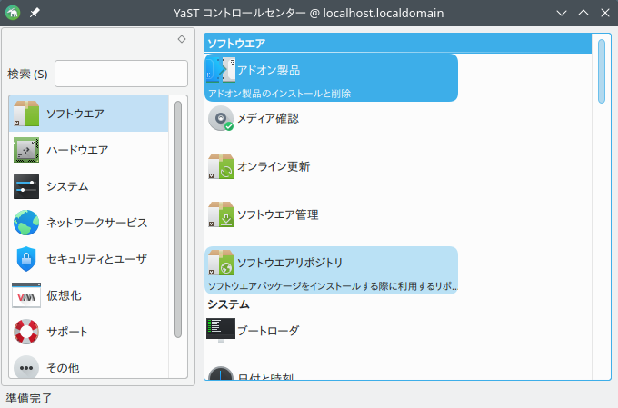Open メディア確認 module text

(x=268, y=118)
